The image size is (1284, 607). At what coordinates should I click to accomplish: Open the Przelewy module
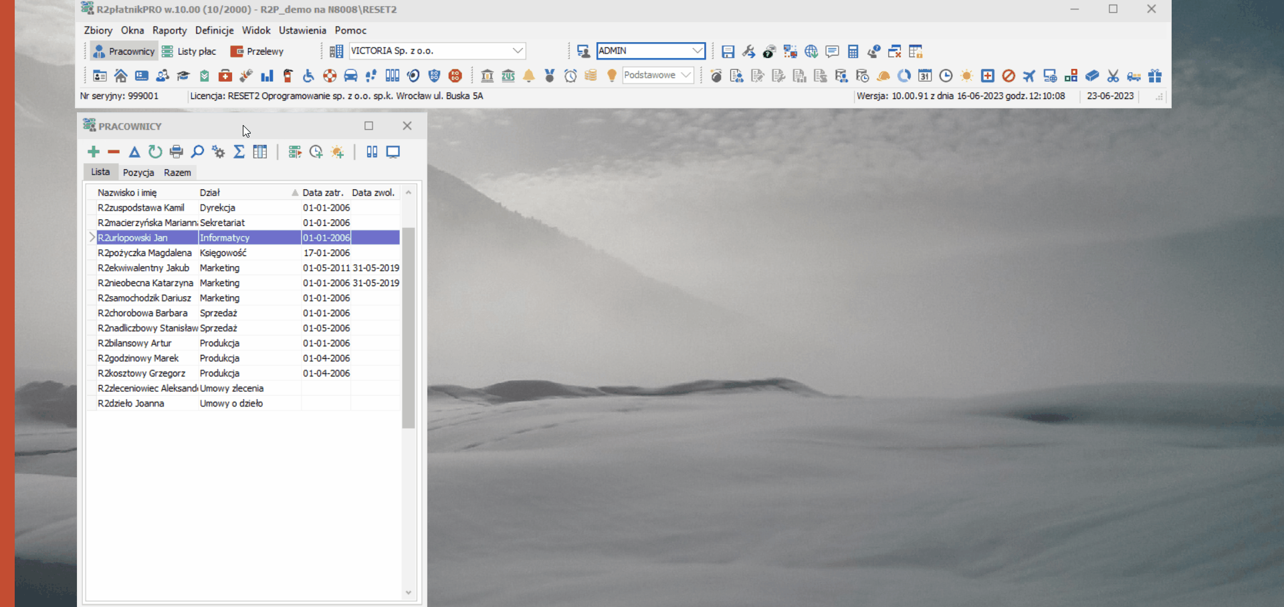[257, 51]
